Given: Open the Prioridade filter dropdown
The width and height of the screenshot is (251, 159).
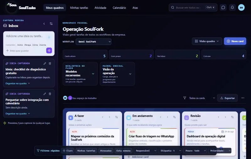Looking at the screenshot, I should point(220,151).
